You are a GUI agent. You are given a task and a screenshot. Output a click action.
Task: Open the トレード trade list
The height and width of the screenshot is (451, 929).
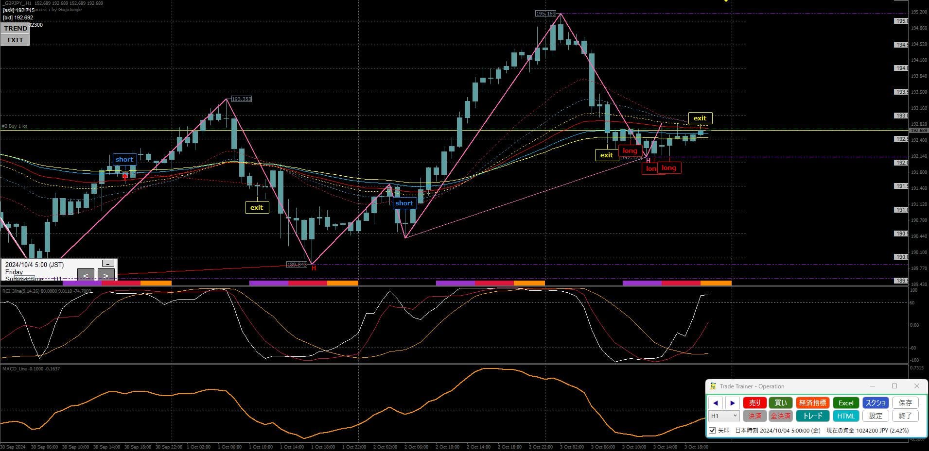(x=812, y=416)
